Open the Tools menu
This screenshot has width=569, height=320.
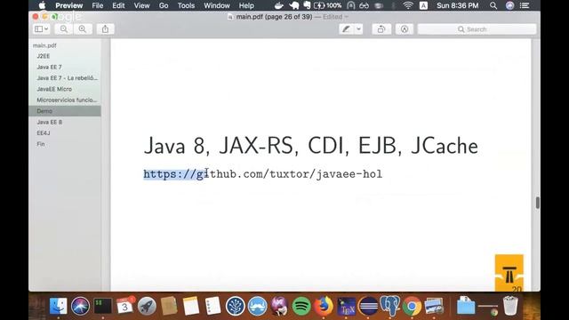point(186,5)
